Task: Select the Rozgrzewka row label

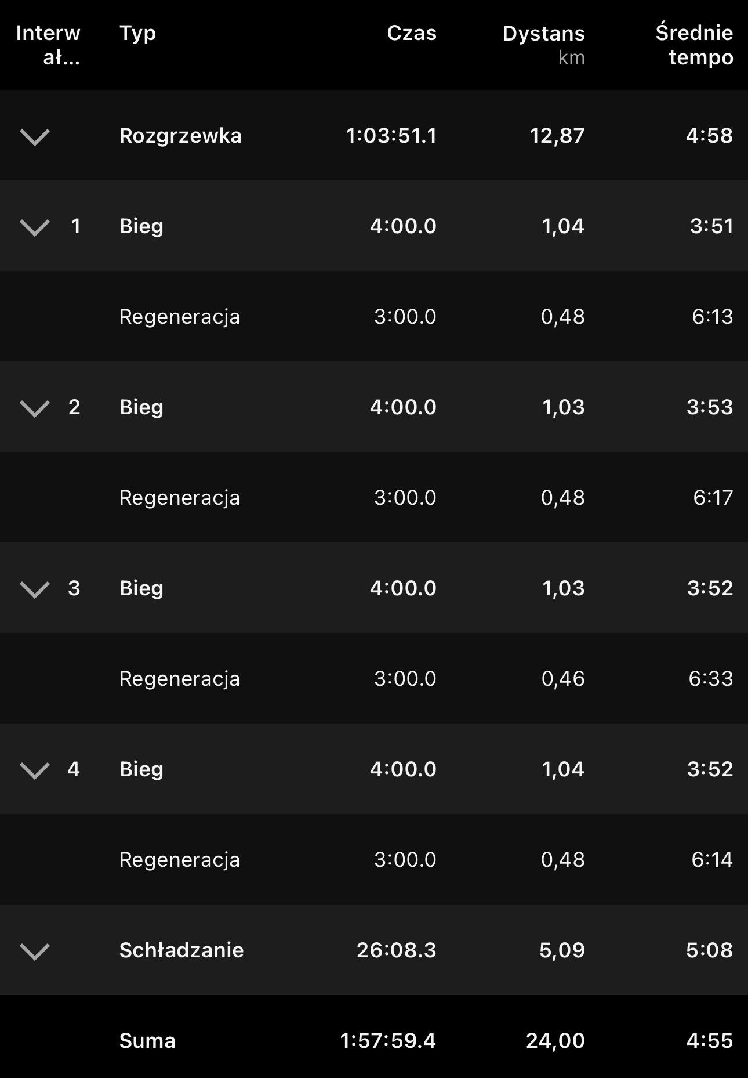Action: pyautogui.click(x=180, y=136)
